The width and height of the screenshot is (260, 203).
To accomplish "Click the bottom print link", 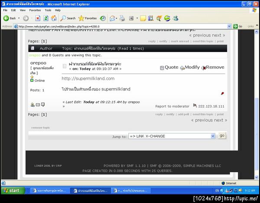I will [220, 114].
